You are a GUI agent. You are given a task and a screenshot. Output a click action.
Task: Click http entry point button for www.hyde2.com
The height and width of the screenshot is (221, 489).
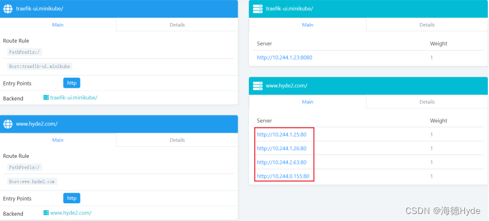tap(72, 198)
